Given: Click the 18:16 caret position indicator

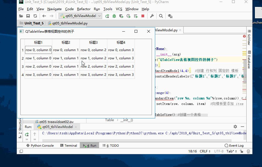Looking at the screenshot, I should pyautogui.click(x=192, y=151).
